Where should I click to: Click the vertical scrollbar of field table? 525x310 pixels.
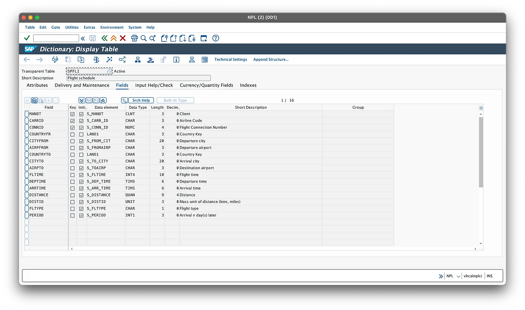(x=481, y=152)
